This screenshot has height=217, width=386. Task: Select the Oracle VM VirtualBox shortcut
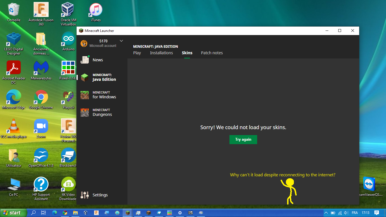[x=68, y=14]
